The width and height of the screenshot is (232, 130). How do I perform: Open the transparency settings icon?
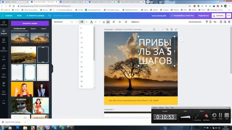(x=211, y=22)
